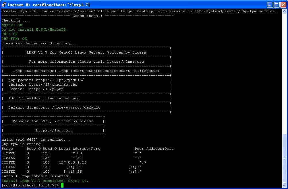This screenshot has height=189, width=288.
Task: Click the 'Check install' header line
Action: pyautogui.click(x=87, y=16)
